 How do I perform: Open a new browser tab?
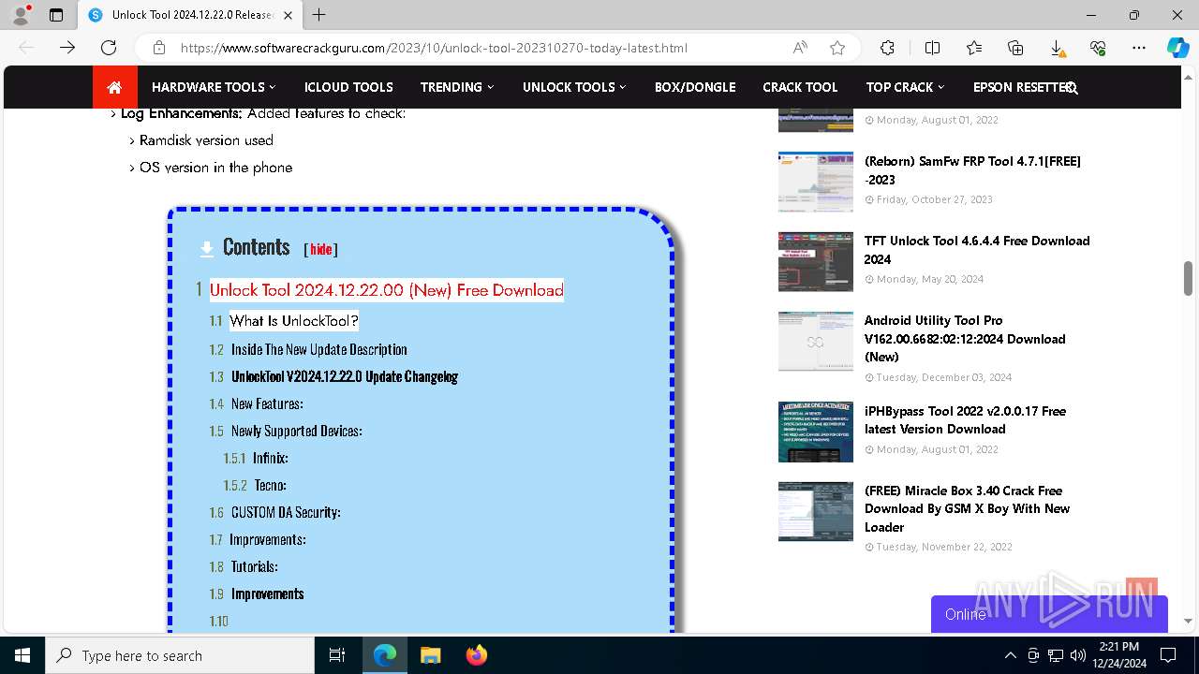pos(319,15)
